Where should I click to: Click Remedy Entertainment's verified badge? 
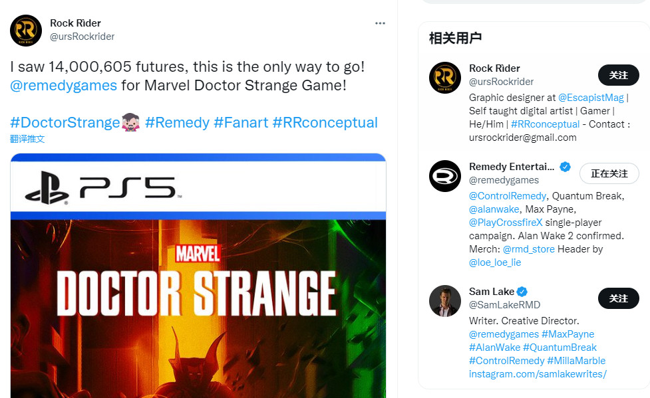tap(565, 167)
